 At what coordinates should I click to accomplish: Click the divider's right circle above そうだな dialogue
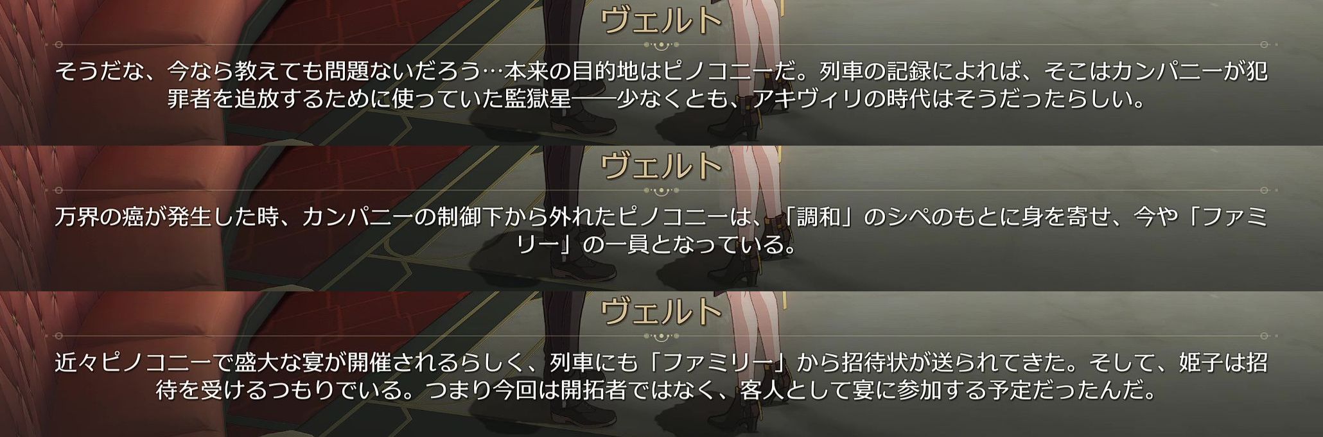coord(1264,45)
